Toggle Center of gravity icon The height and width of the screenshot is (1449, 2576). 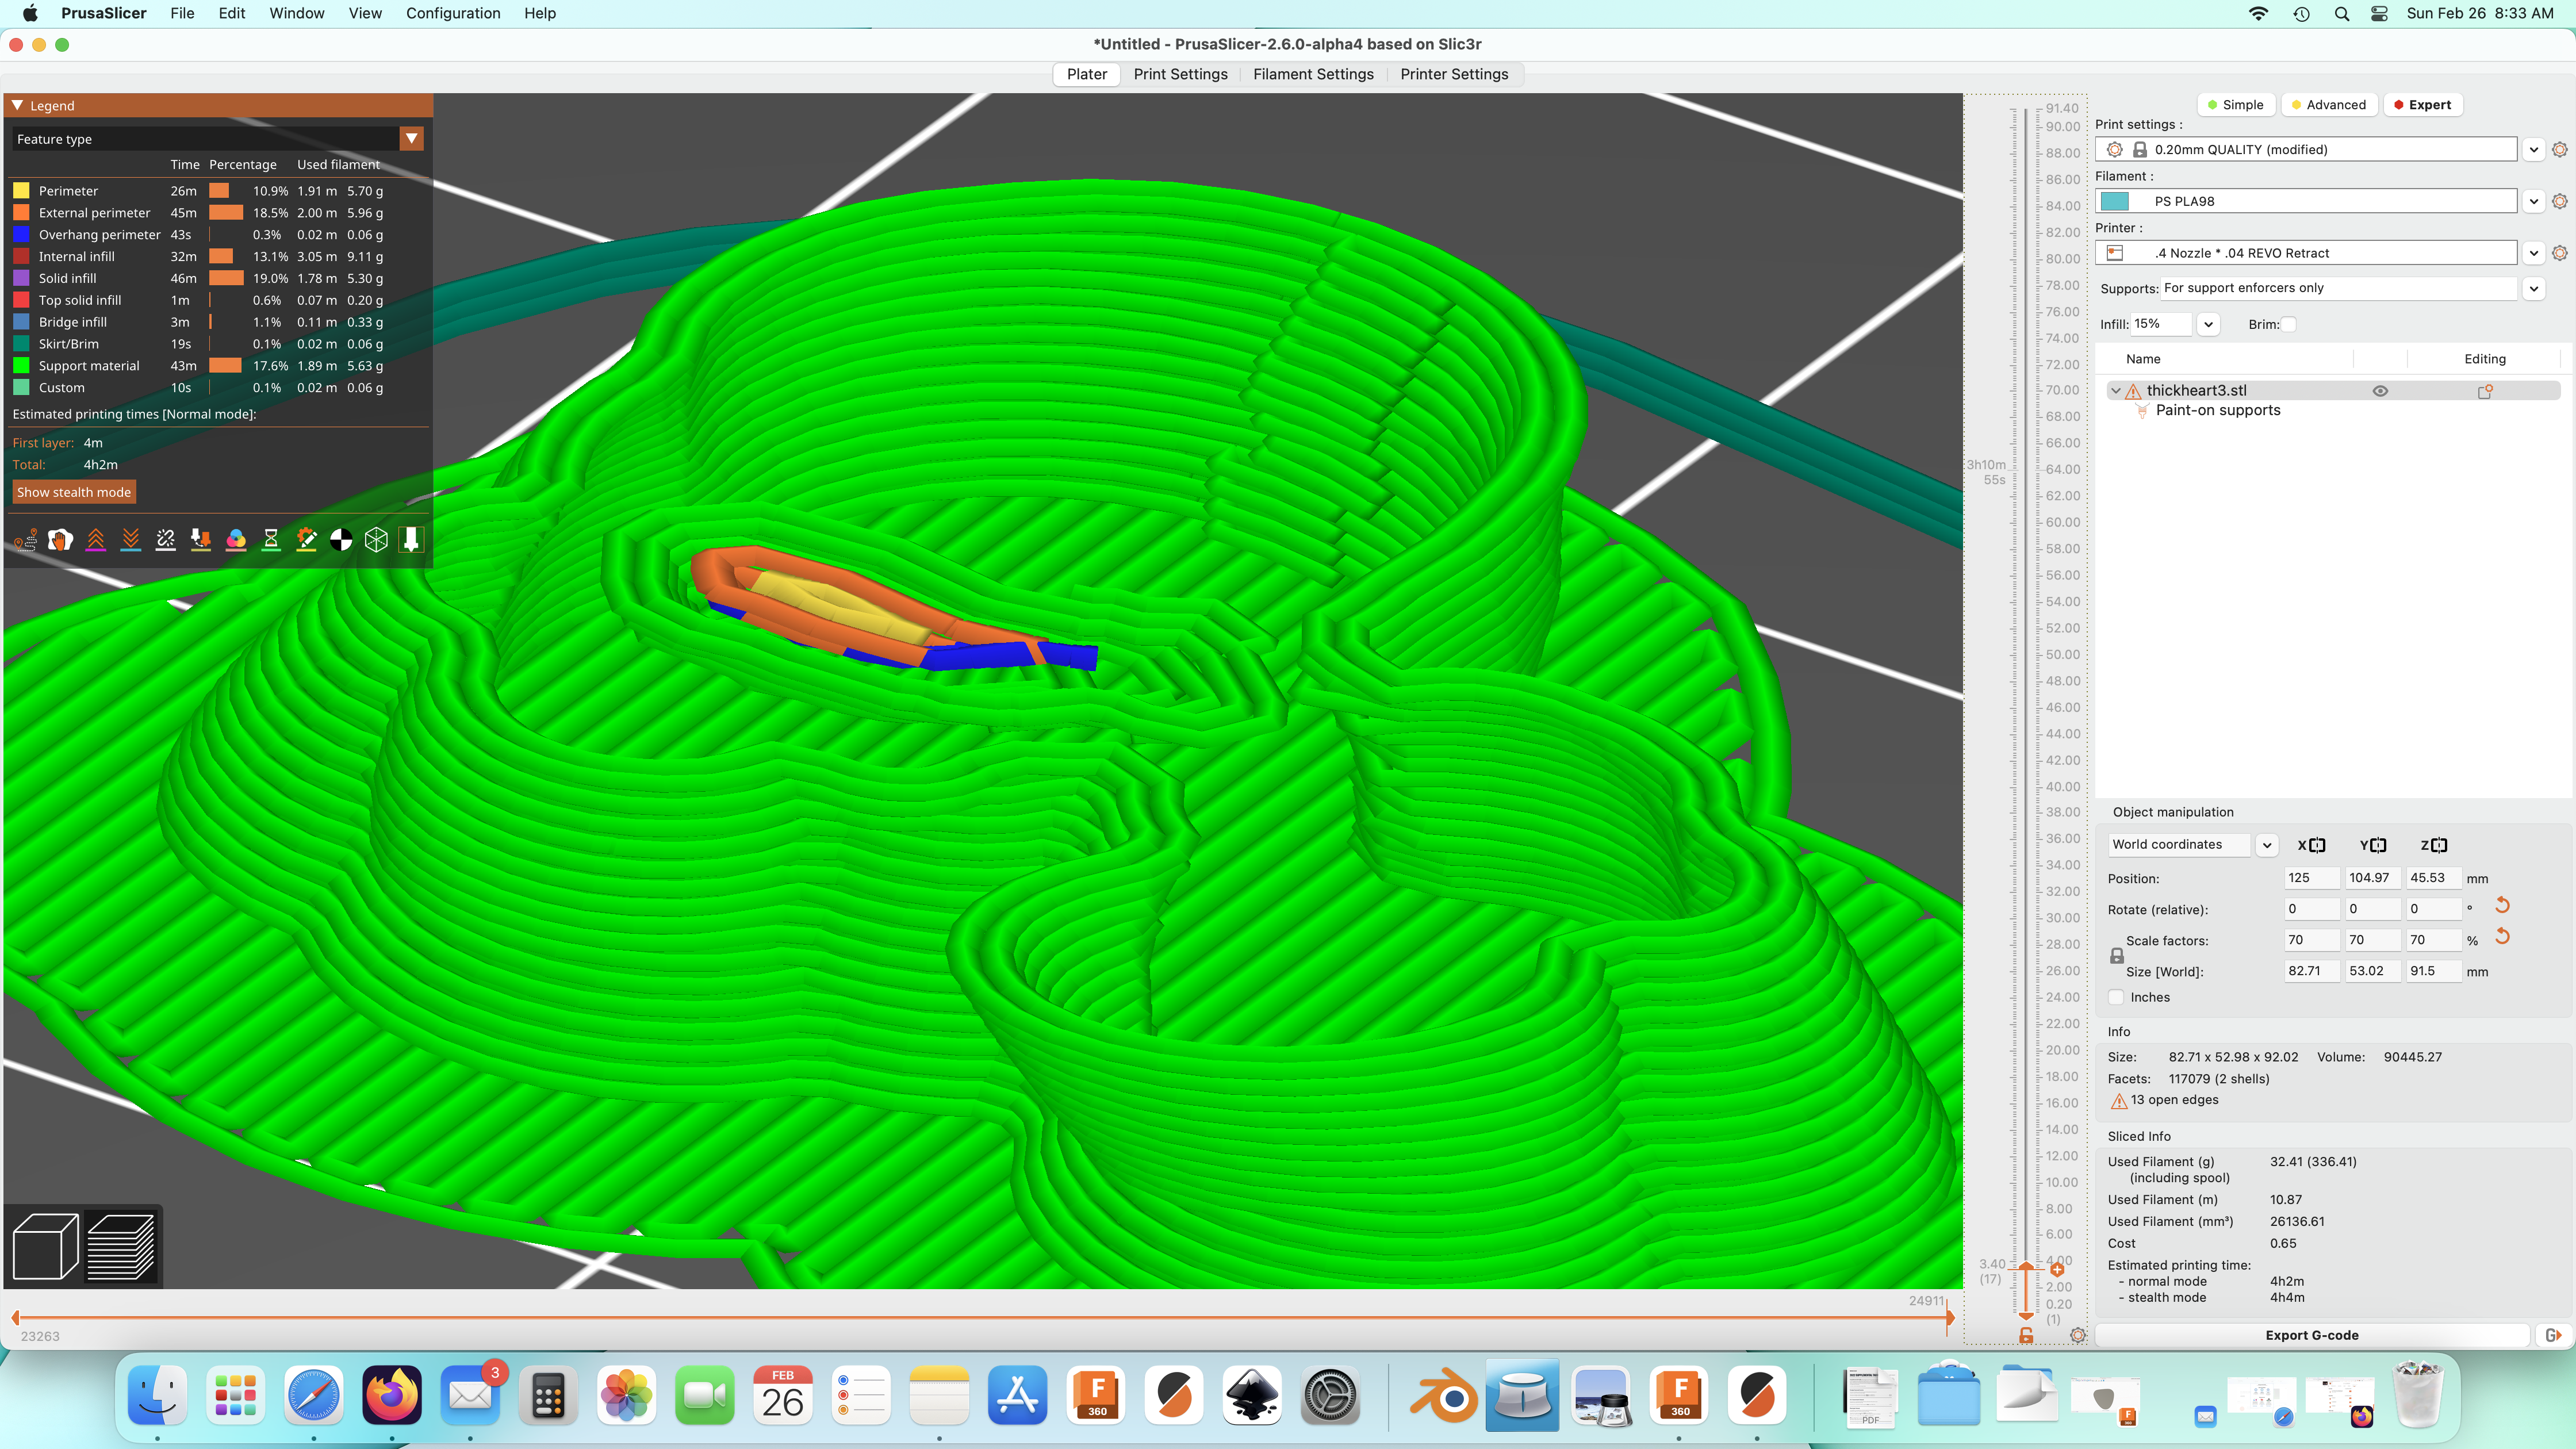(341, 540)
